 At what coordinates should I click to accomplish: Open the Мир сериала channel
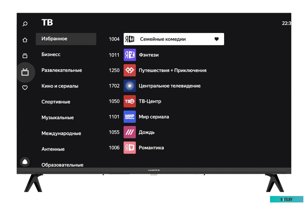154,117
